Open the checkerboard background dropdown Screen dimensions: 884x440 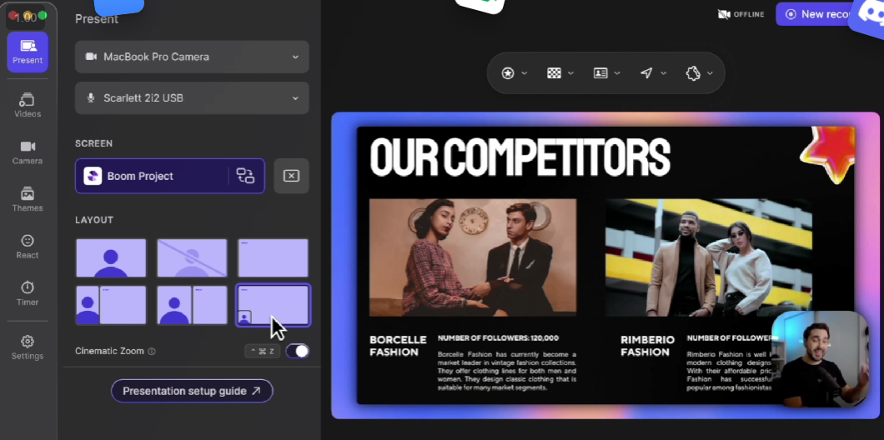click(x=560, y=73)
